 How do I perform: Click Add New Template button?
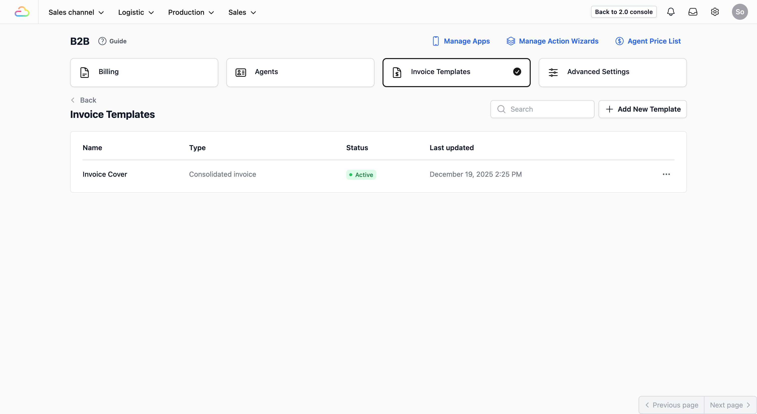pos(642,109)
